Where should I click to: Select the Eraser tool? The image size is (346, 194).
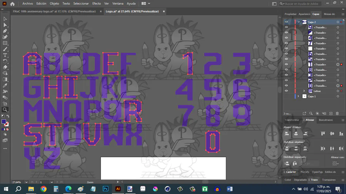point(5,67)
